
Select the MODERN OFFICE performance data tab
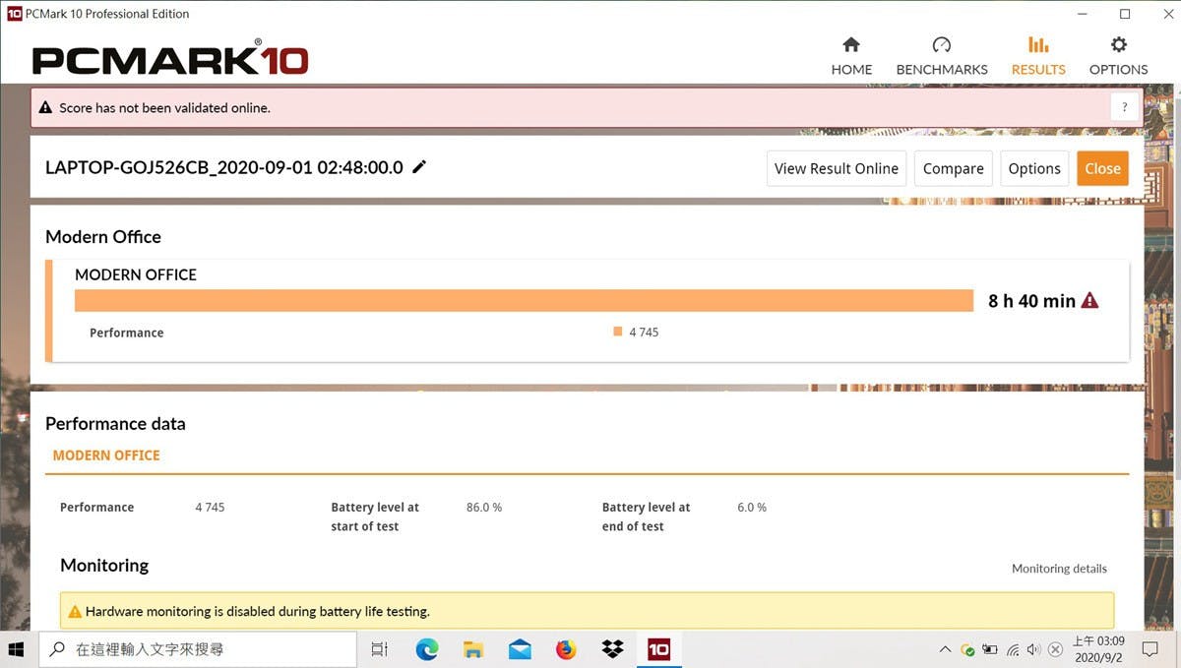(106, 455)
